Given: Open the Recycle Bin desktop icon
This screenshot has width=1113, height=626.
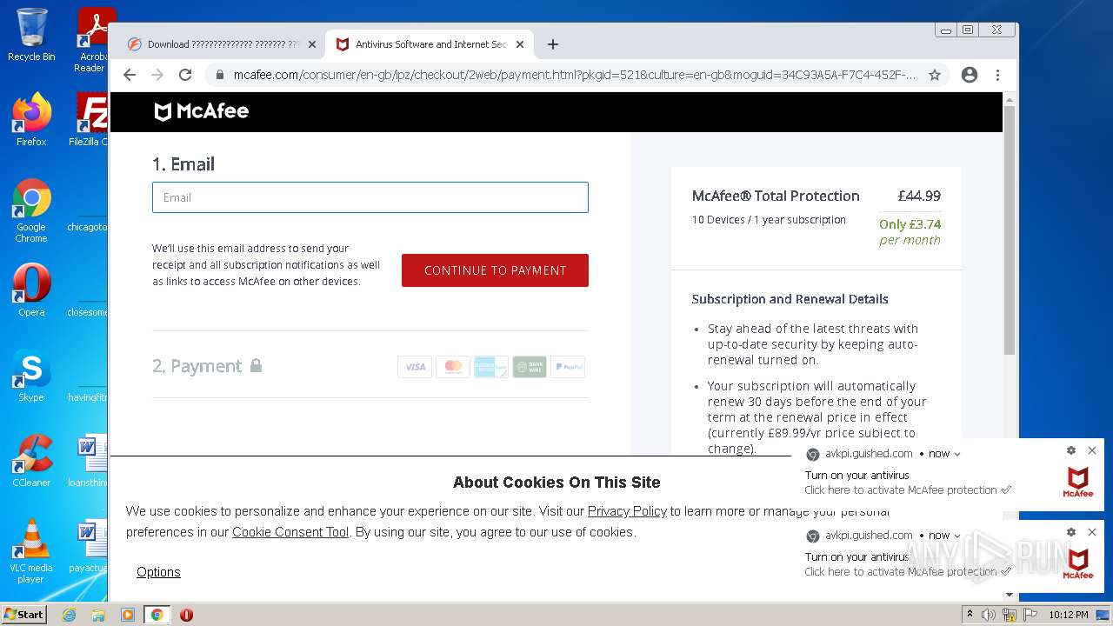Looking at the screenshot, I should (31, 36).
